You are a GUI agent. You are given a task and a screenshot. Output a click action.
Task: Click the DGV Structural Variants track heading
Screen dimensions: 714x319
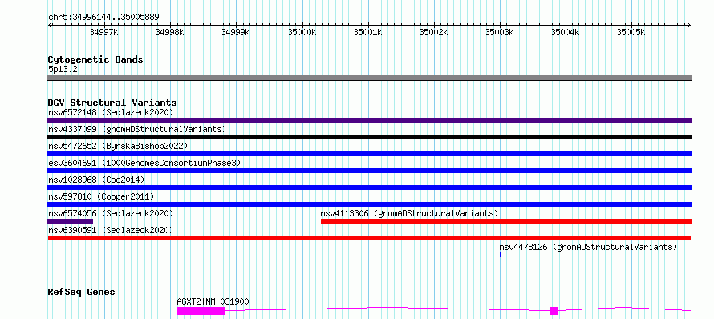coord(112,103)
